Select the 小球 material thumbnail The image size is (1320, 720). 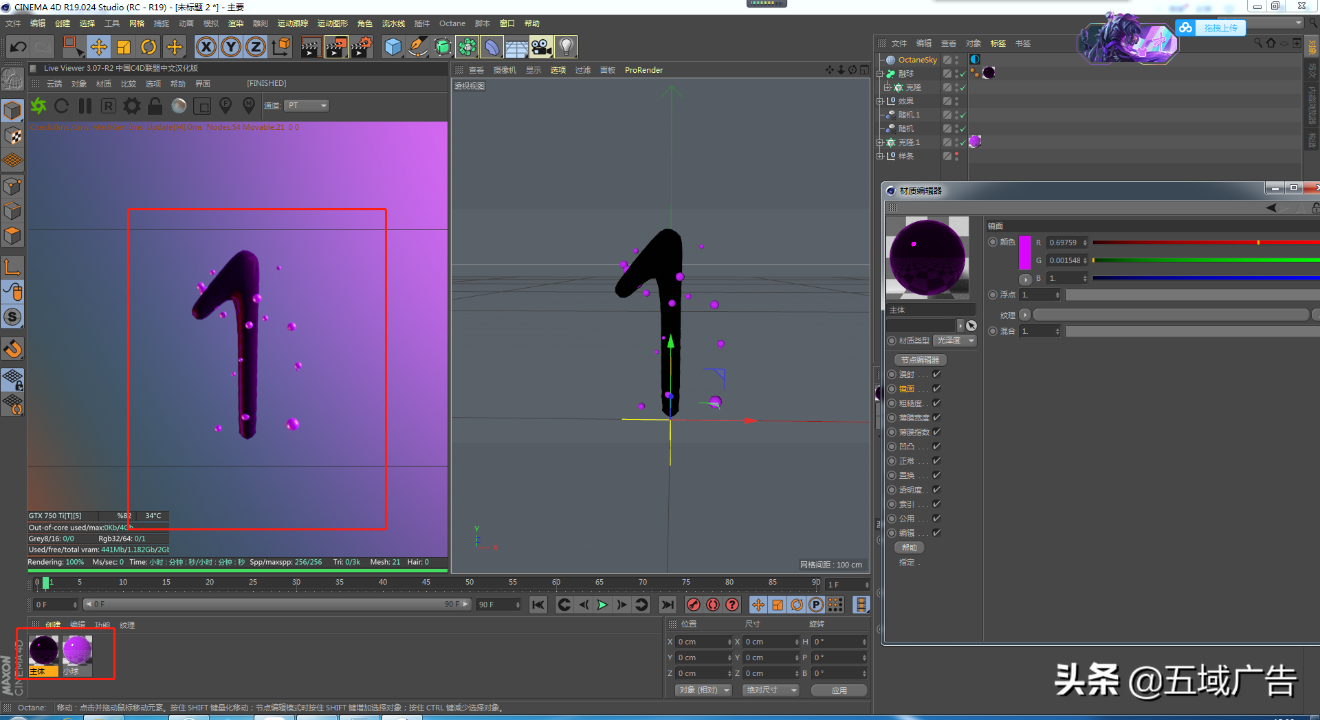click(x=77, y=650)
